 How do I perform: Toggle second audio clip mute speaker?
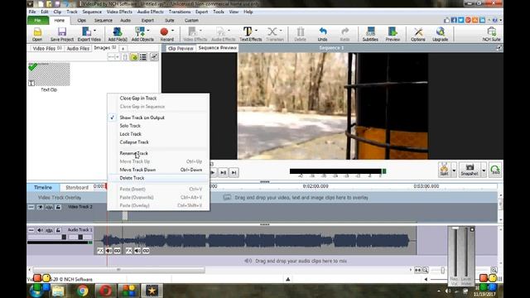[x=137, y=251]
